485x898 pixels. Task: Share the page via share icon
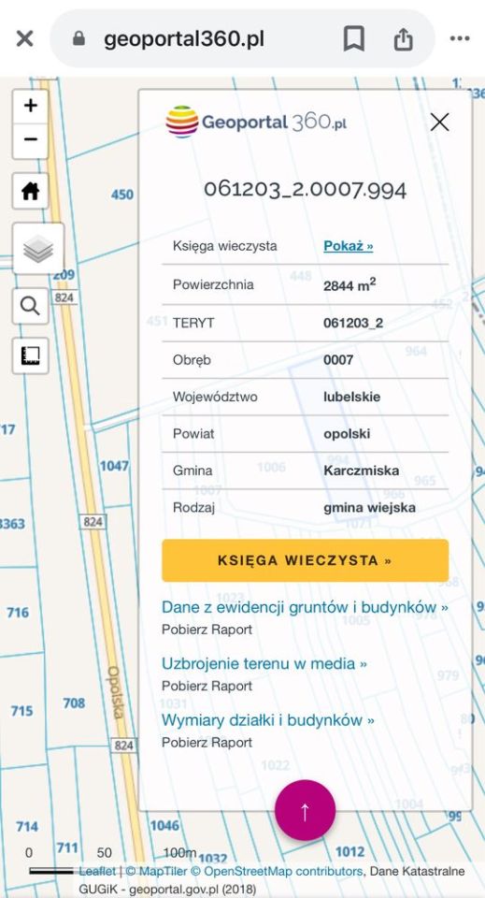tap(403, 39)
